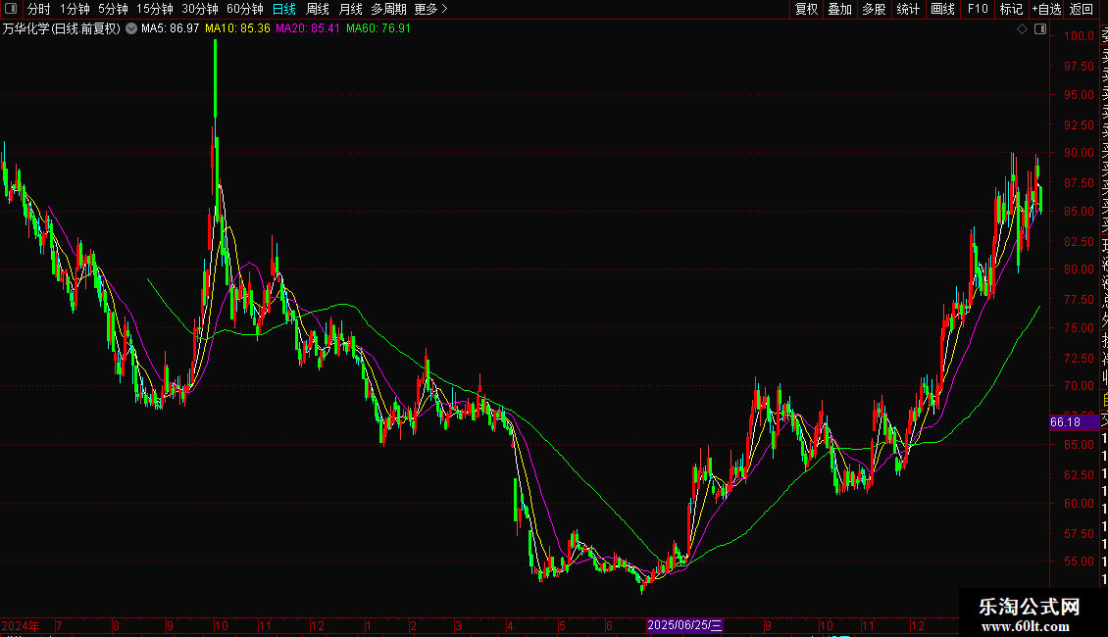The image size is (1108, 637).
Task: Click the MA60 indicator value label
Action: point(378,28)
